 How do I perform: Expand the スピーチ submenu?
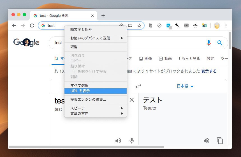coord(95,108)
